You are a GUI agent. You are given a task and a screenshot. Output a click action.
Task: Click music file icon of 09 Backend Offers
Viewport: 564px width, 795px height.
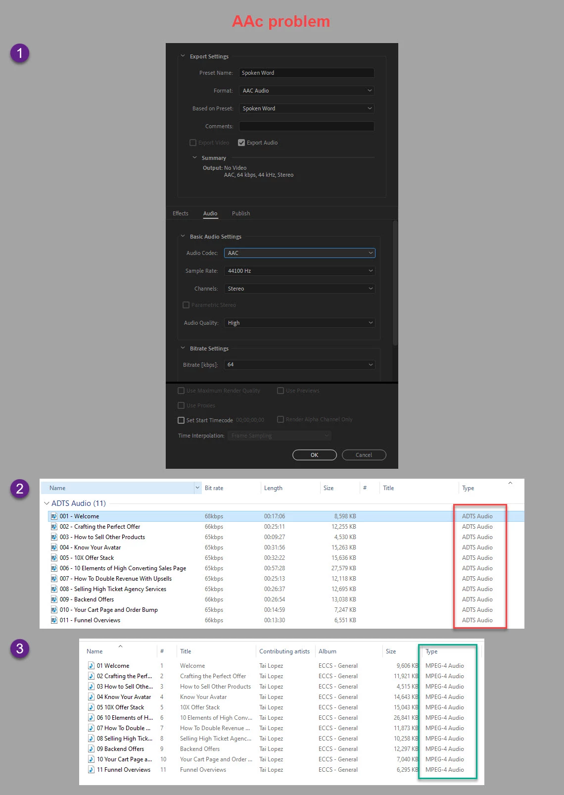coord(91,749)
